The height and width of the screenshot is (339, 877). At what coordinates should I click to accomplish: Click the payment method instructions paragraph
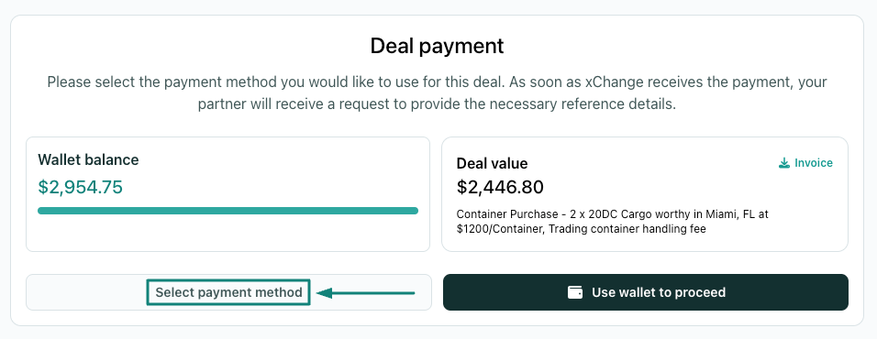[x=437, y=93]
